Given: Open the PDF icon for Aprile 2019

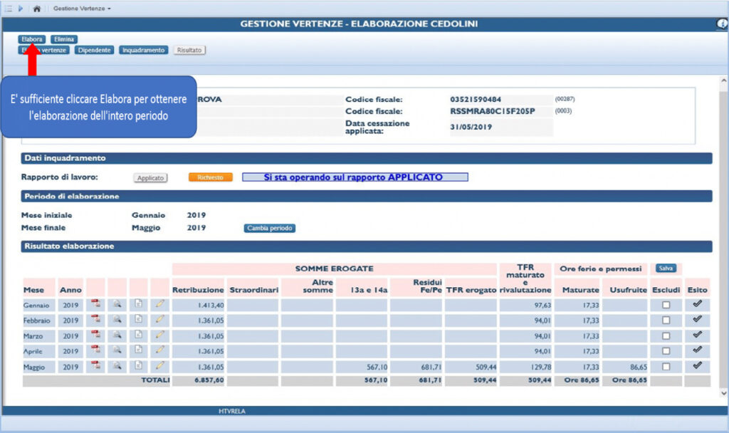Looking at the screenshot, I should 96,350.
